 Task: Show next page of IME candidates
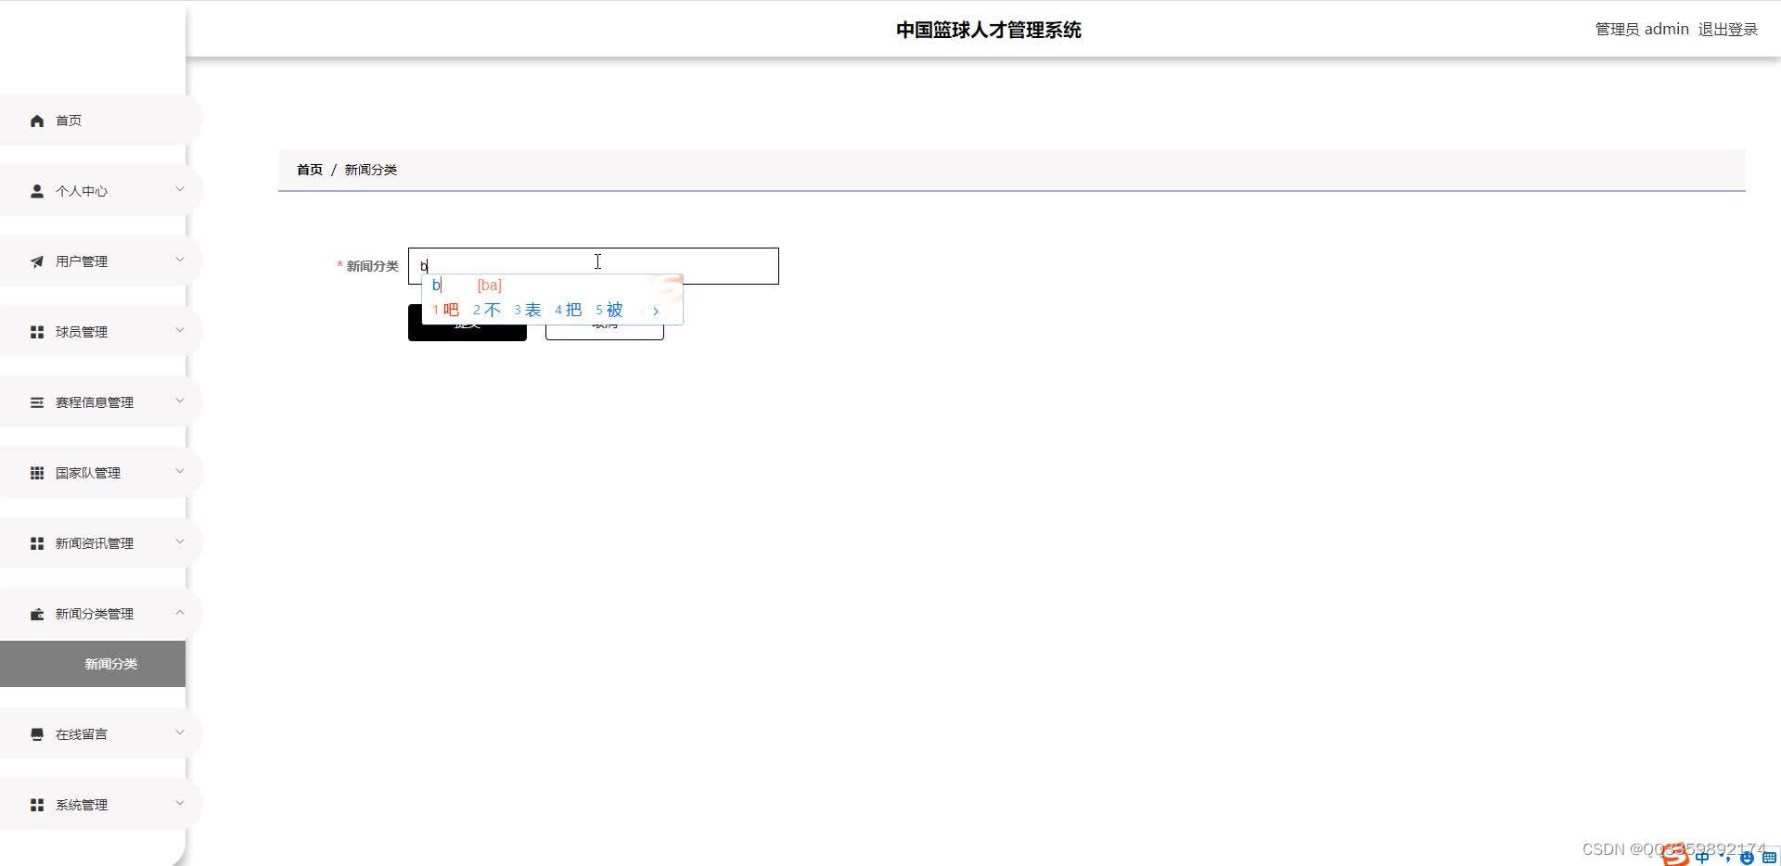point(656,311)
